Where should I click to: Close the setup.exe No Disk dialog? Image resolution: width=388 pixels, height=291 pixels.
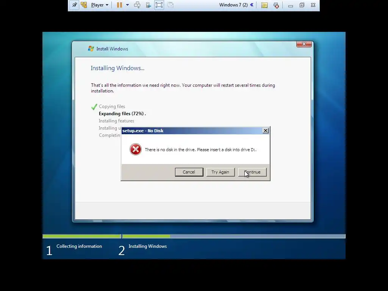pyautogui.click(x=266, y=131)
